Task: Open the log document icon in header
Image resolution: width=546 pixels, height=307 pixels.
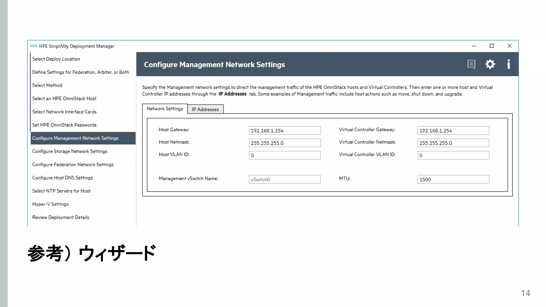Action: 471,64
